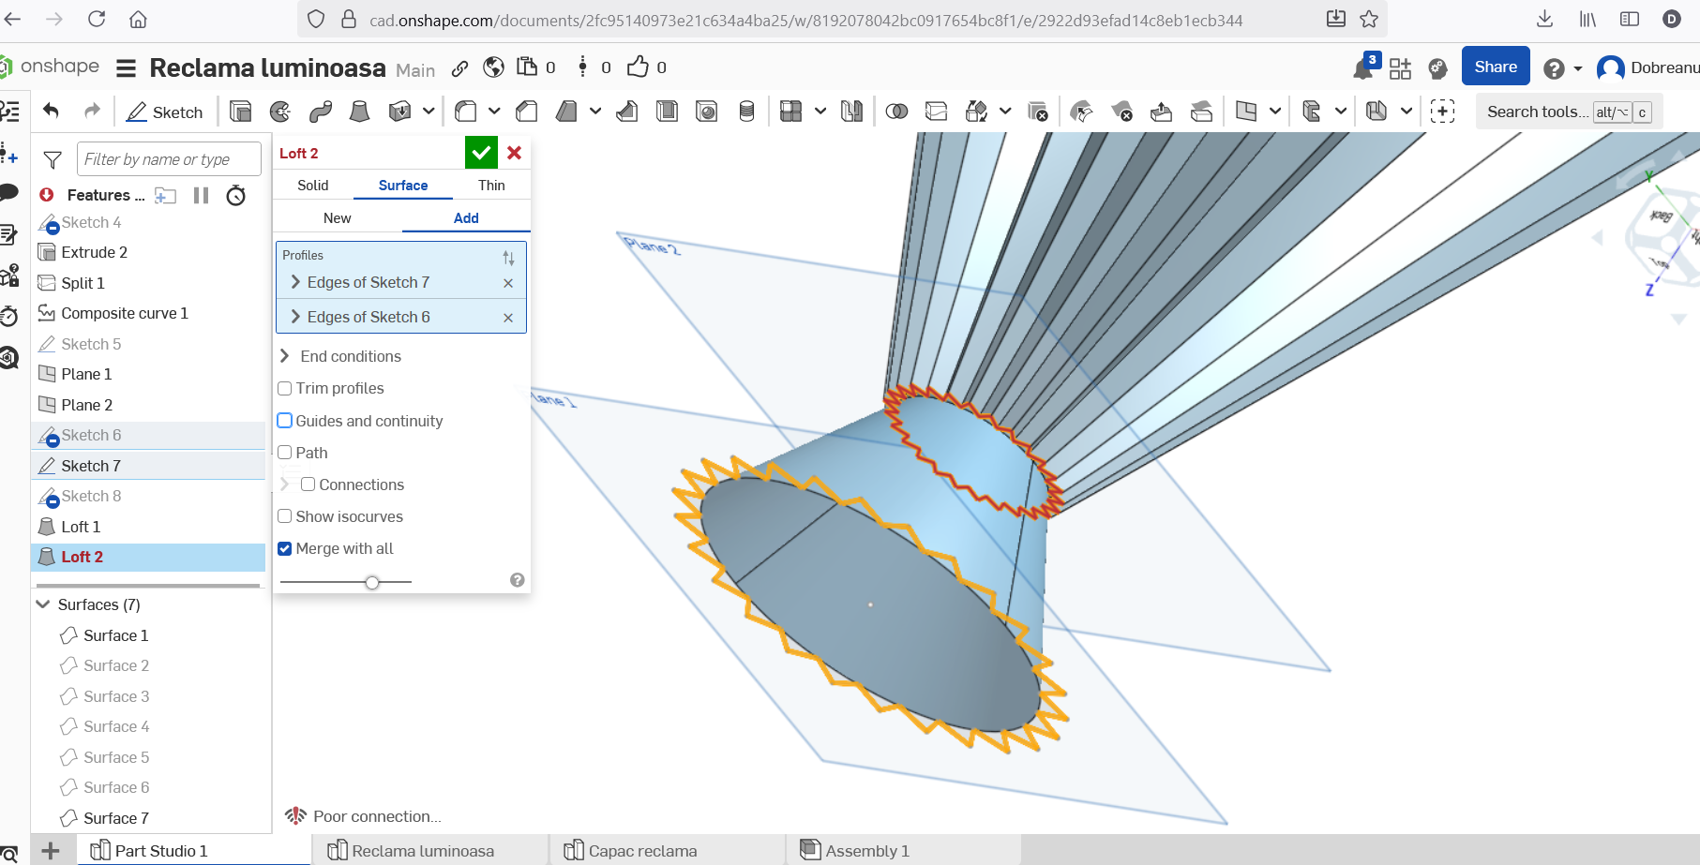Collapse the Surfaces (7) list
1700x865 pixels.
coord(42,604)
